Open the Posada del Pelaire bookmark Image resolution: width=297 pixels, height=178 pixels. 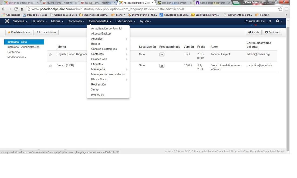[35, 15]
